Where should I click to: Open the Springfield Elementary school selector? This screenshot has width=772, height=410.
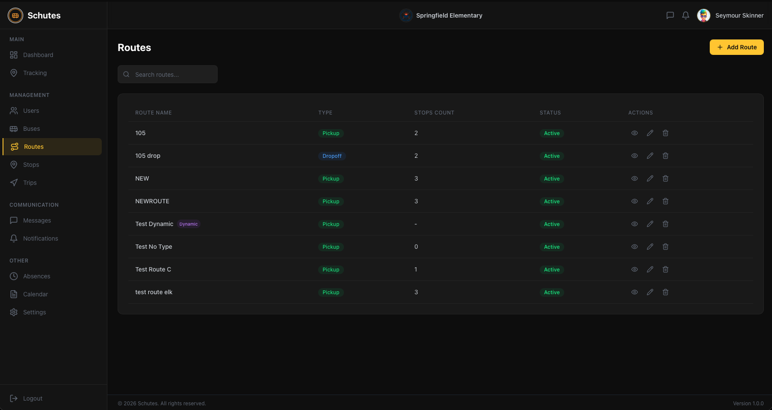pyautogui.click(x=441, y=15)
